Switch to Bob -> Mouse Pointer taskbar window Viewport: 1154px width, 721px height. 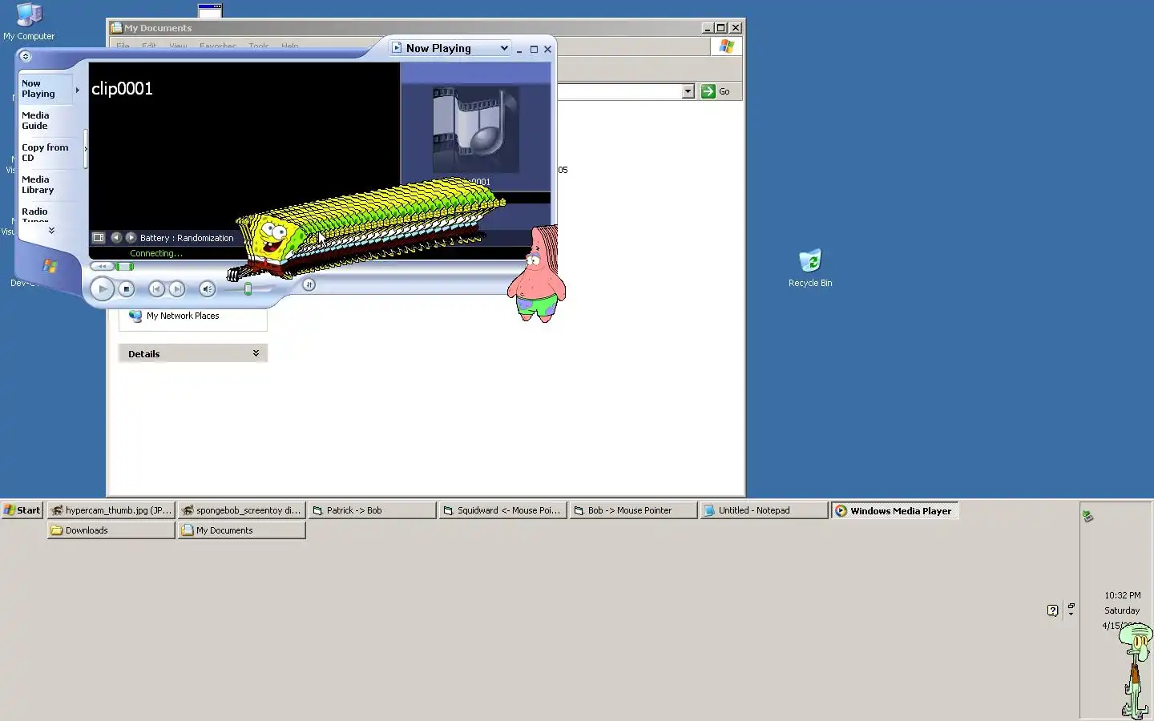(633, 510)
